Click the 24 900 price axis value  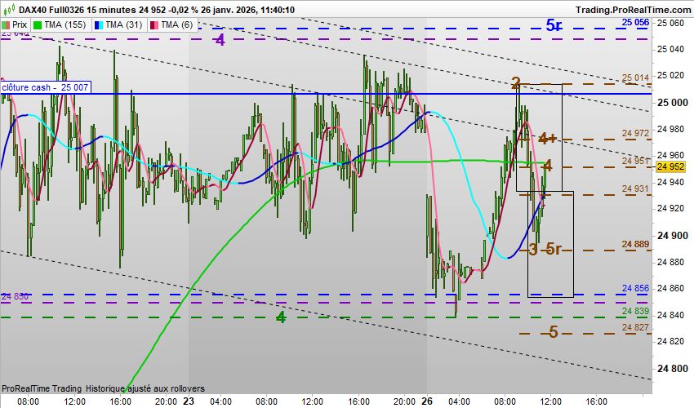tap(672, 236)
